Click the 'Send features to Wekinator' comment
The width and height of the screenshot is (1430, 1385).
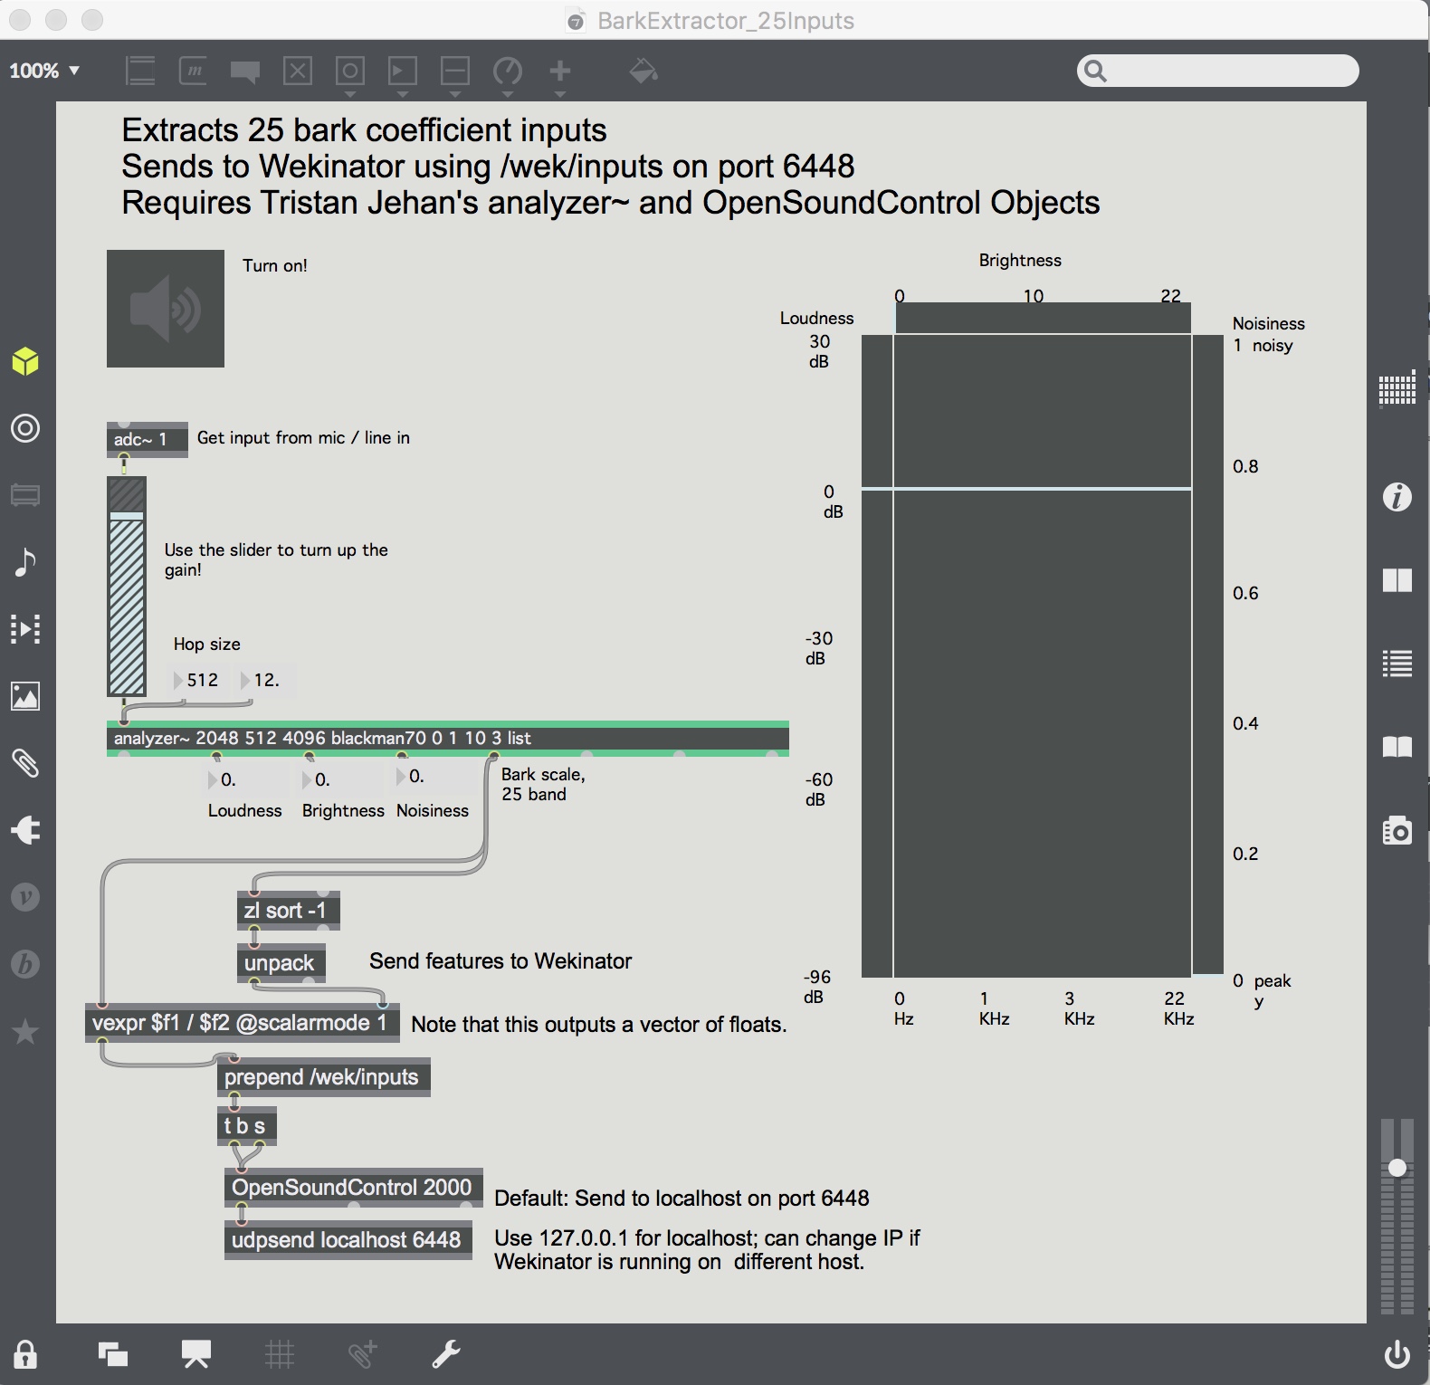coord(500,960)
